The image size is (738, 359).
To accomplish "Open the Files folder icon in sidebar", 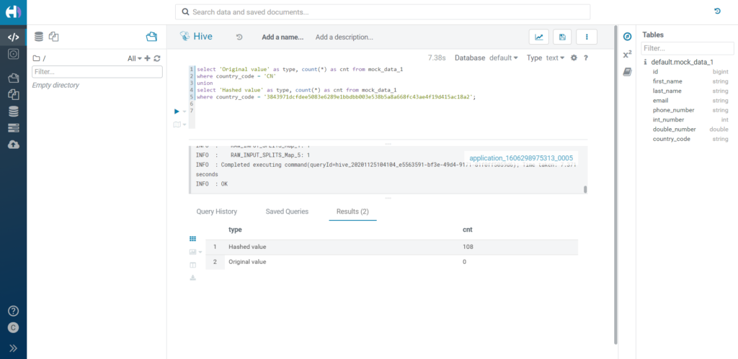I will click(13, 78).
